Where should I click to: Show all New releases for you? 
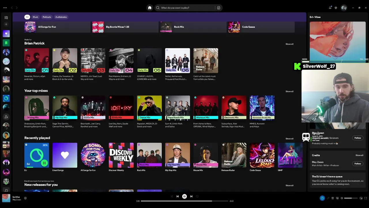coord(289,185)
